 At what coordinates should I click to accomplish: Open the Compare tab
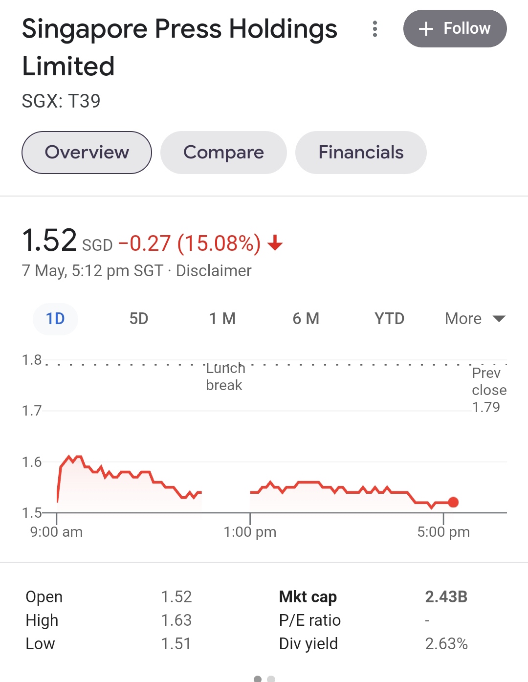[x=223, y=153]
